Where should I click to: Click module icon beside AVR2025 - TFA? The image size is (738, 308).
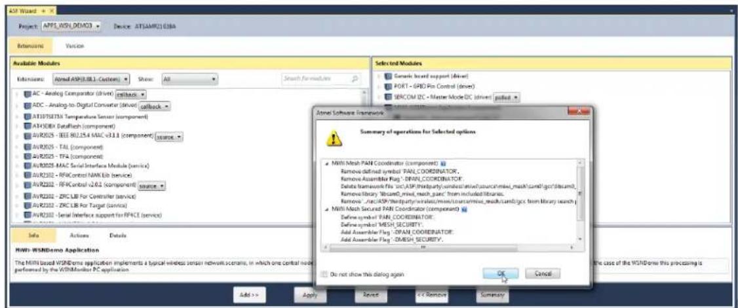[28, 156]
